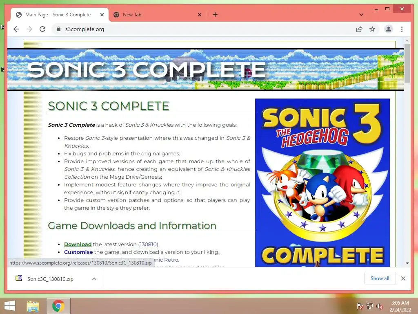Minimize the Chrome window
Screen dimensions: 418x314
coord(376,9)
